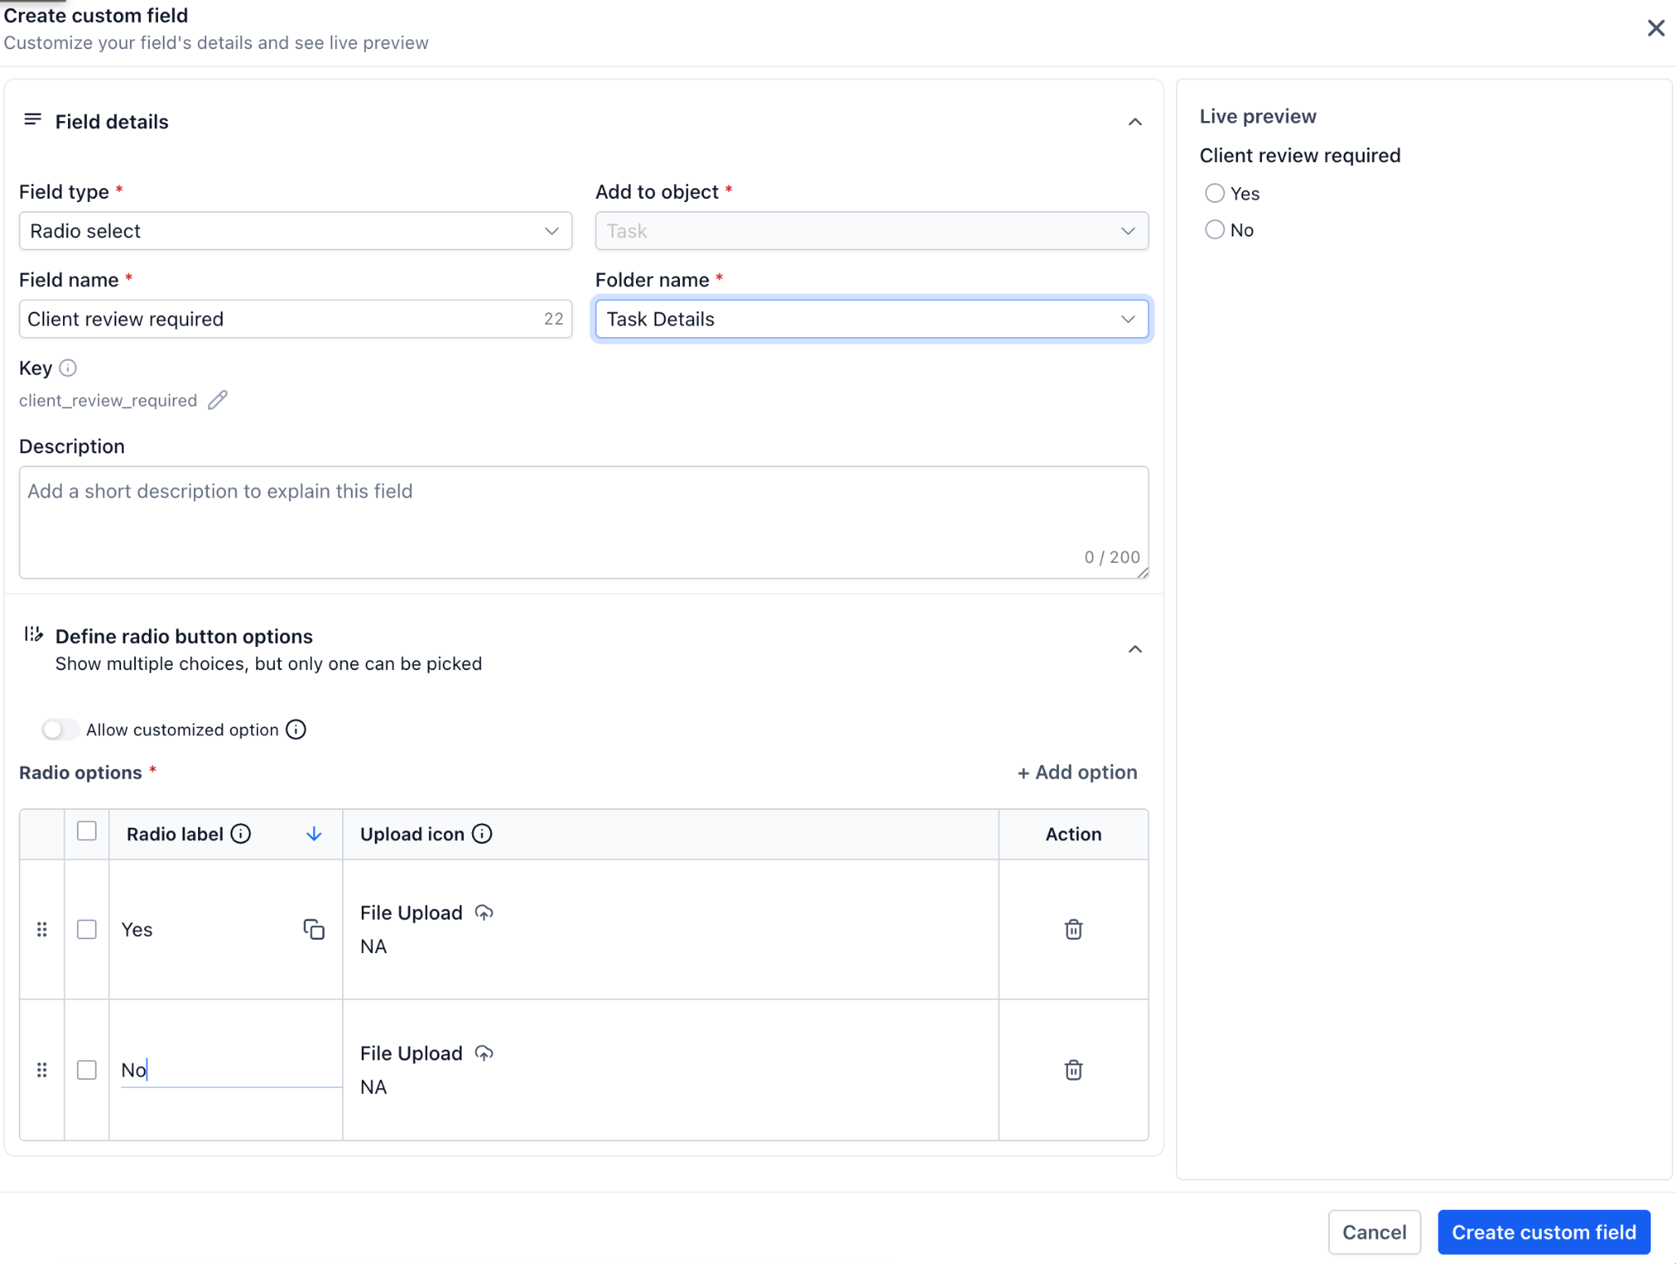This screenshot has width=1676, height=1264.
Task: Check the select-all options header checkbox
Action: click(x=87, y=832)
